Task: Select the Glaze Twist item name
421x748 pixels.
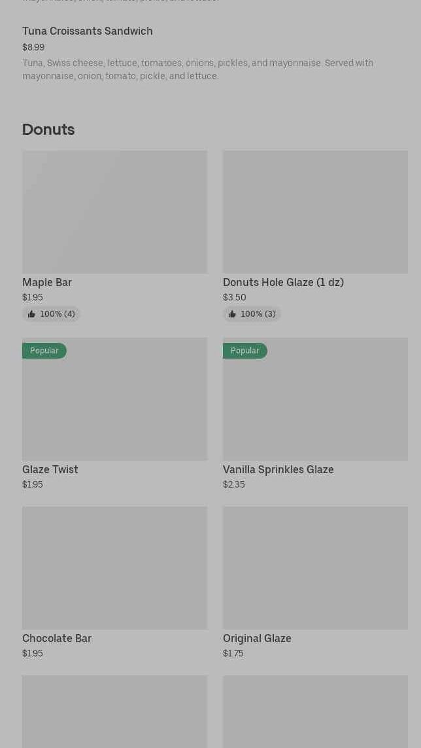Action: [50, 469]
